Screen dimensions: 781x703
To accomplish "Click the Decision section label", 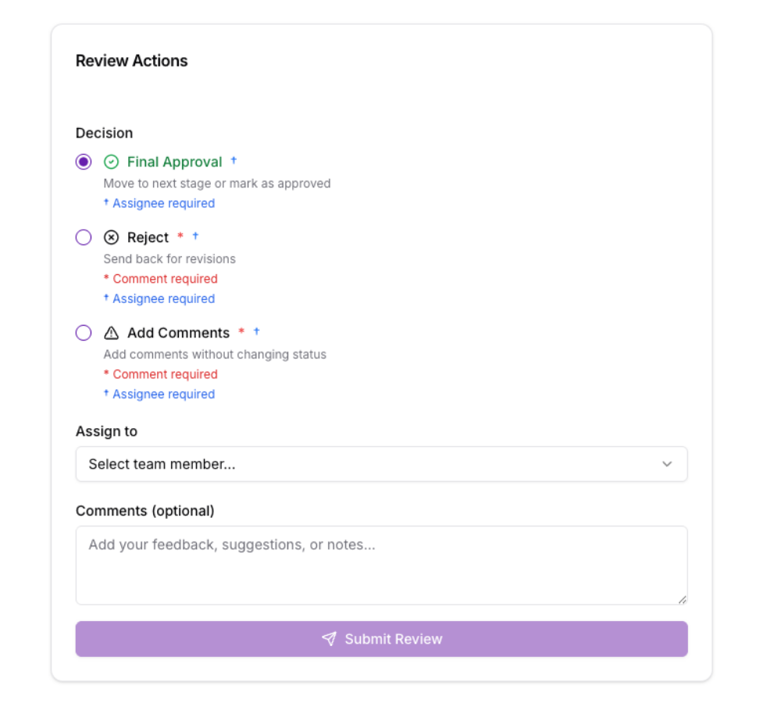I will [104, 133].
